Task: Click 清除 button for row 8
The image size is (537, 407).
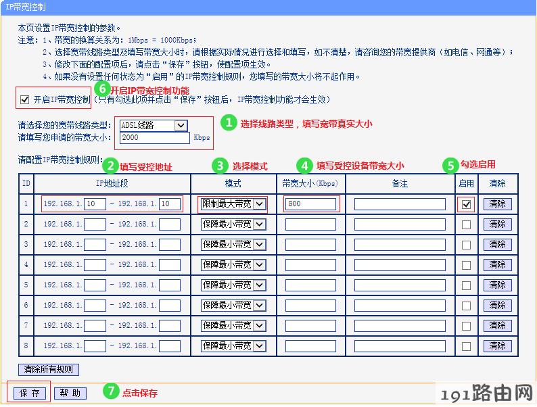Action: point(497,345)
